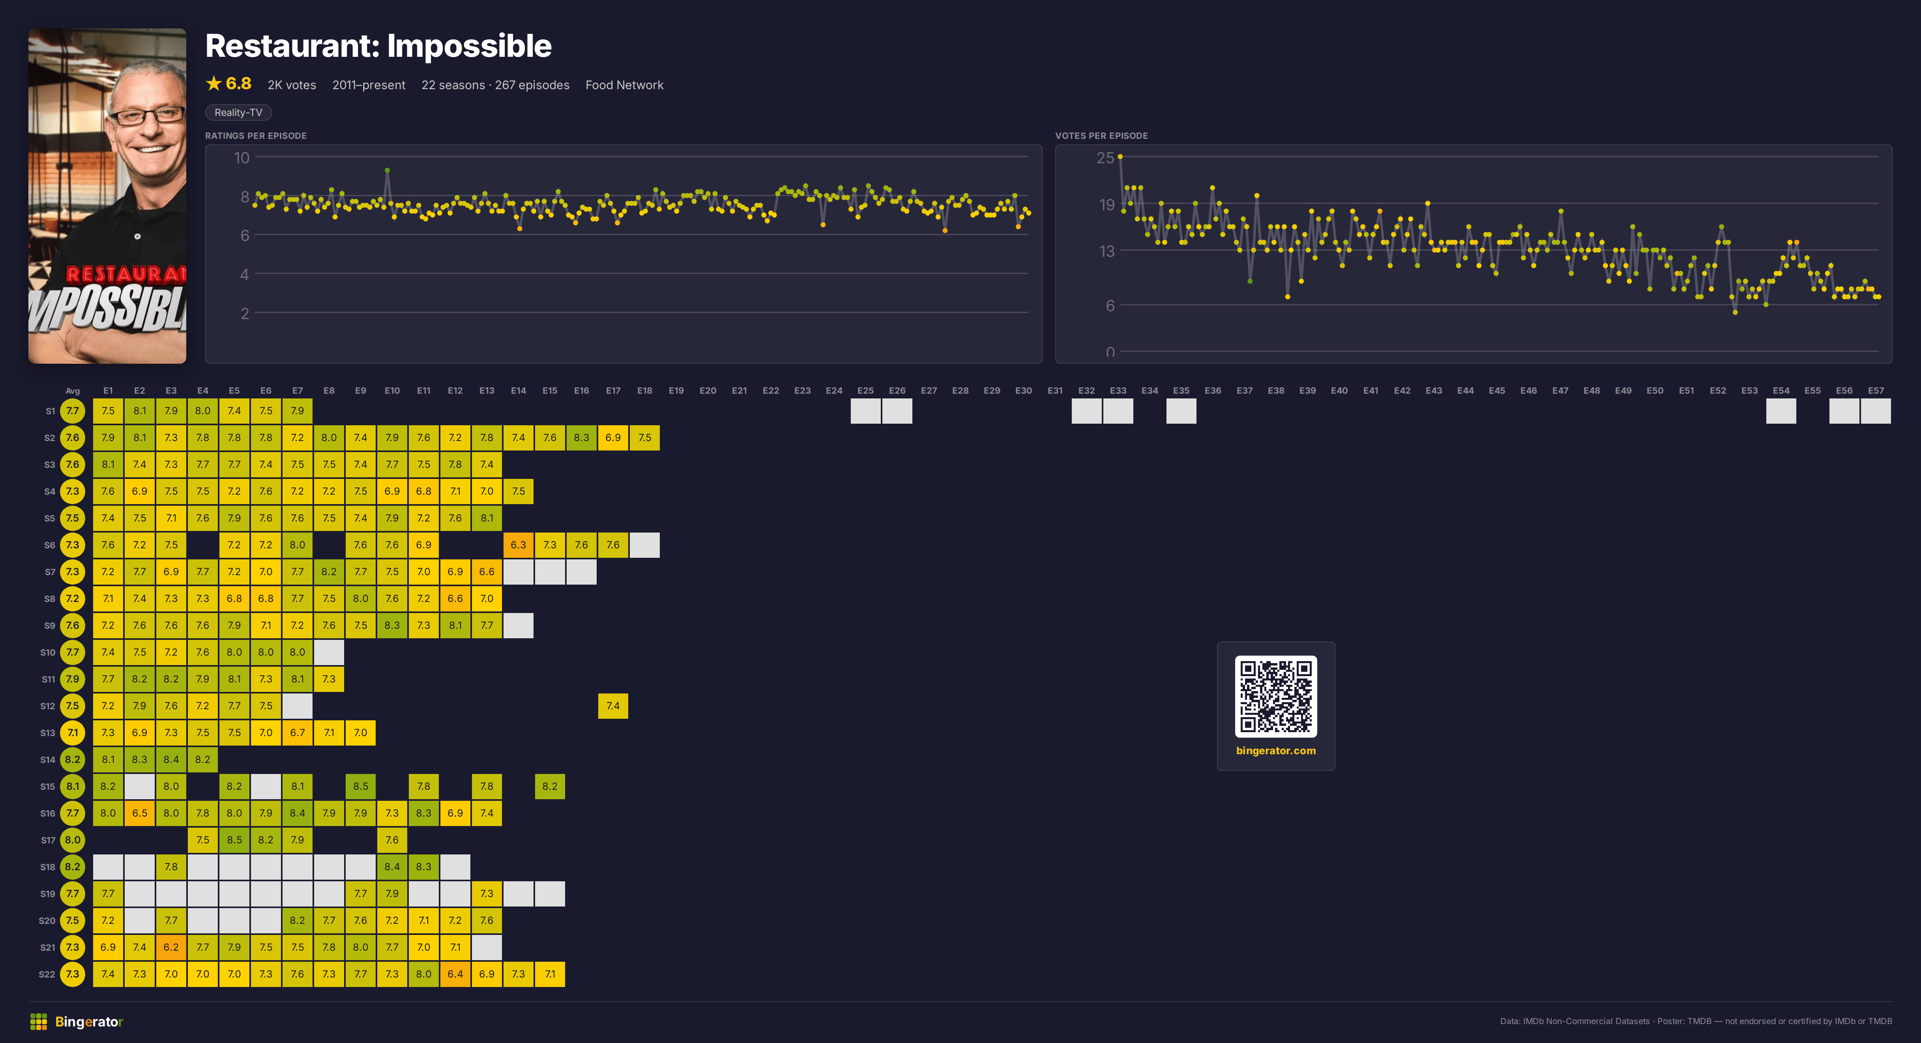
Task: Click the E57 column header
Action: coord(1876,391)
